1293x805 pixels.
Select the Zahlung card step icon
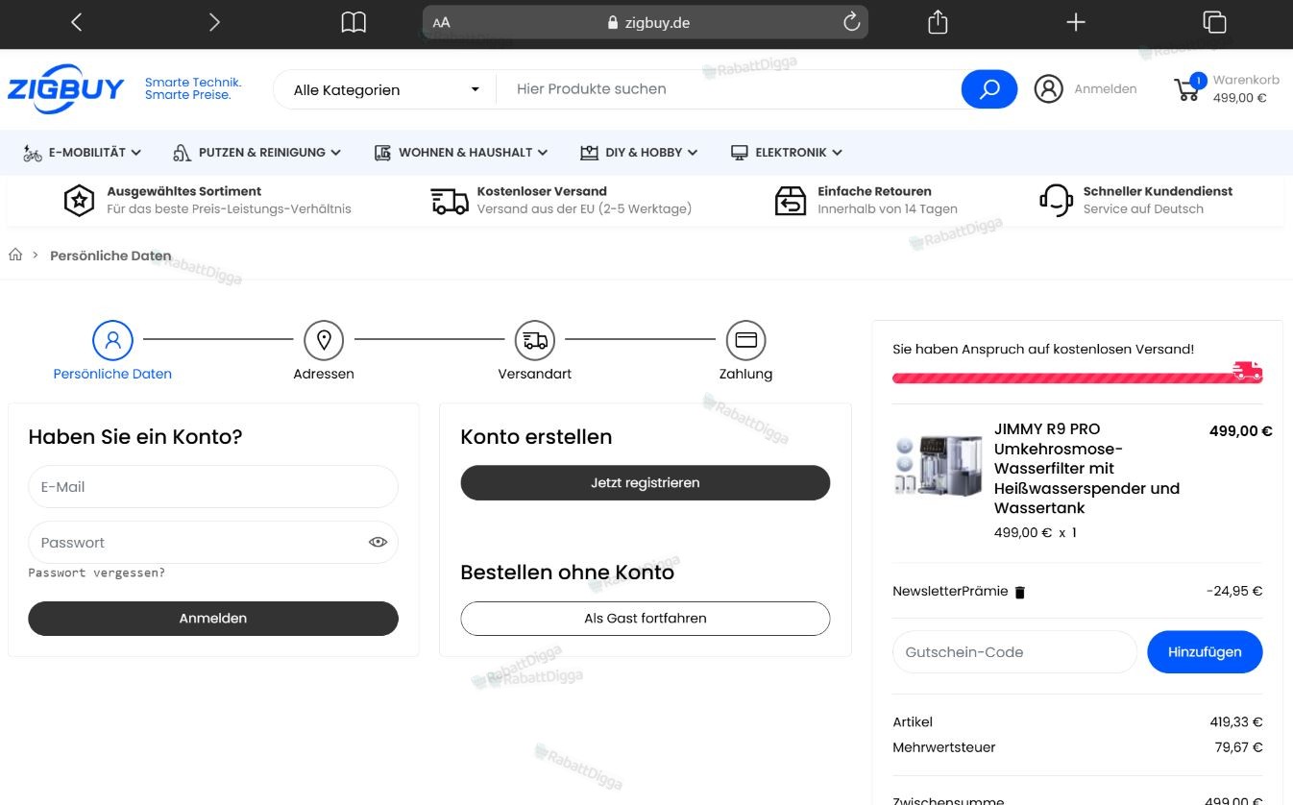tap(746, 340)
